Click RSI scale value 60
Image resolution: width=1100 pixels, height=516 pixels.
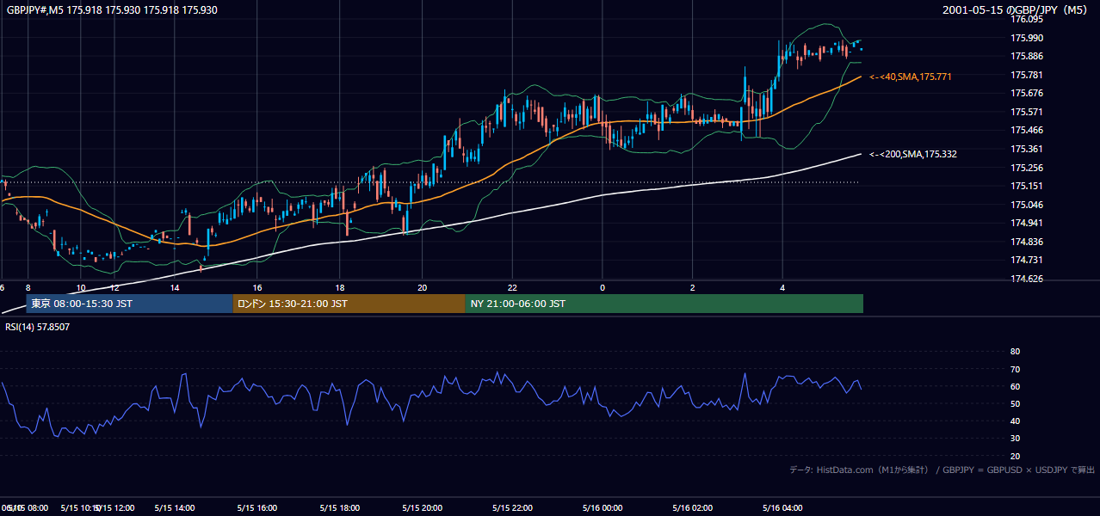pyautogui.click(x=1015, y=386)
